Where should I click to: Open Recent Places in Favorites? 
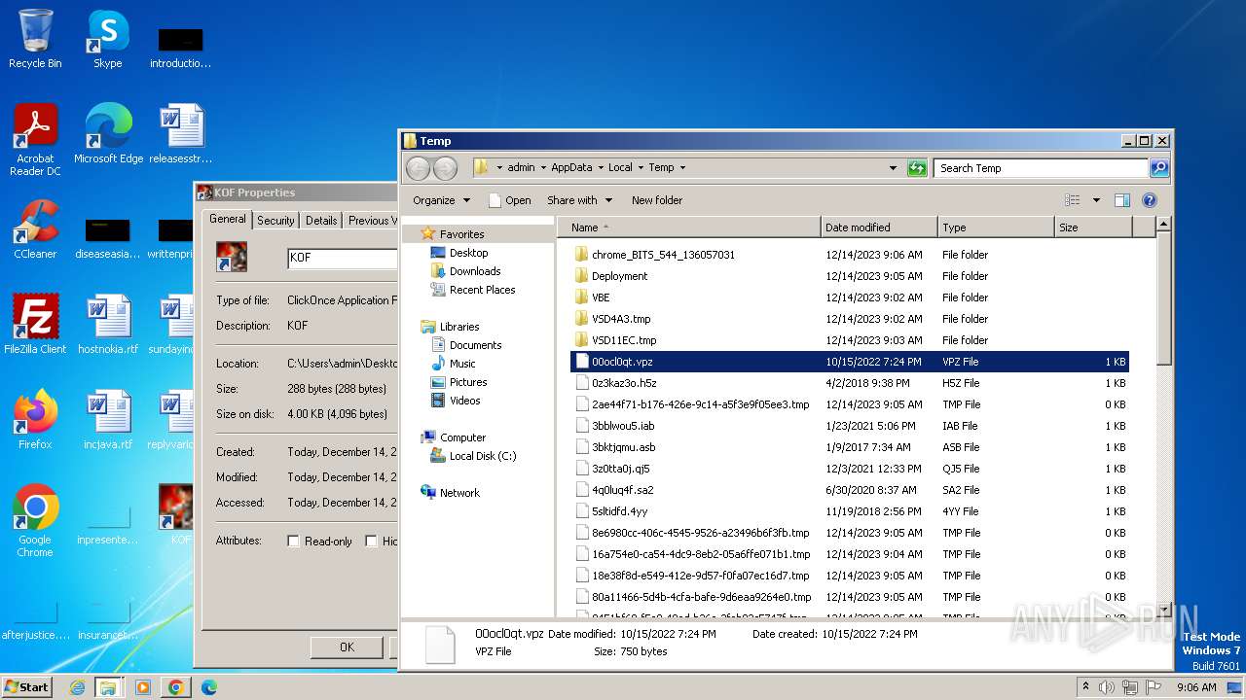[x=482, y=290]
